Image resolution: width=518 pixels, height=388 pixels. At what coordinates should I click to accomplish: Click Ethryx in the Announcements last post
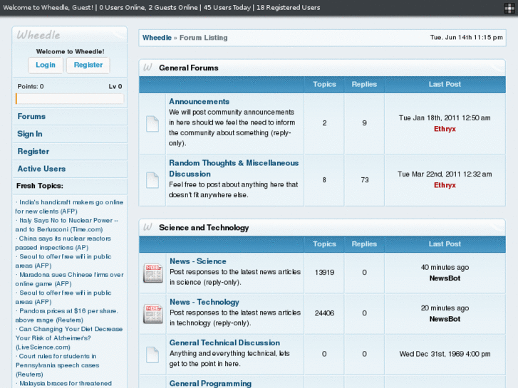[x=445, y=129]
